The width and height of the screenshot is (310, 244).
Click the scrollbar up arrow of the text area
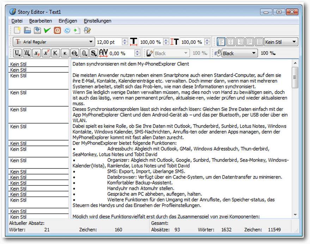(295, 63)
